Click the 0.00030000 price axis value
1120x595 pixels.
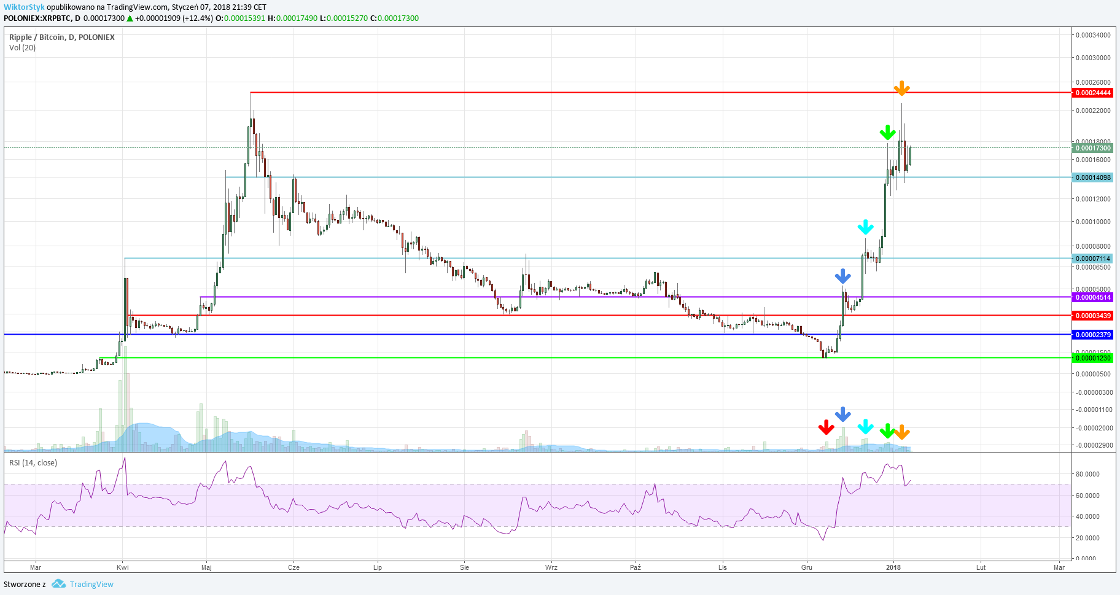[x=1093, y=58]
